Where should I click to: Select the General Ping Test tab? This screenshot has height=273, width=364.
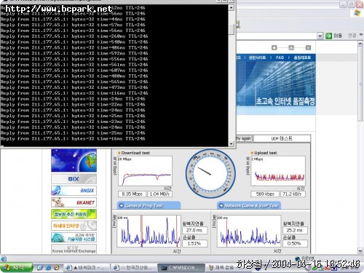coord(149,205)
